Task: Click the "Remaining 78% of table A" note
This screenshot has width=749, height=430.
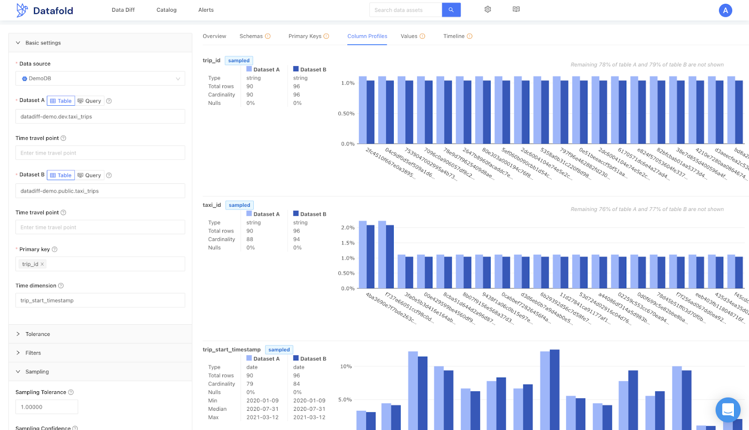Action: [x=647, y=65]
